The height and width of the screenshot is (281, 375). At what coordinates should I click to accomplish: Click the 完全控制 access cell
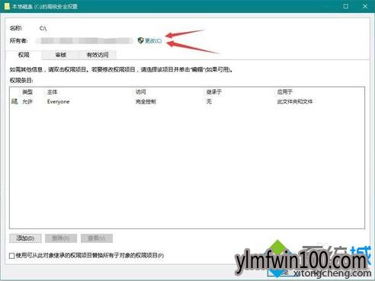pos(146,101)
